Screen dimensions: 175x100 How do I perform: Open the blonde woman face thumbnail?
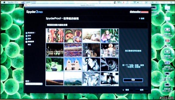(x=91, y=36)
